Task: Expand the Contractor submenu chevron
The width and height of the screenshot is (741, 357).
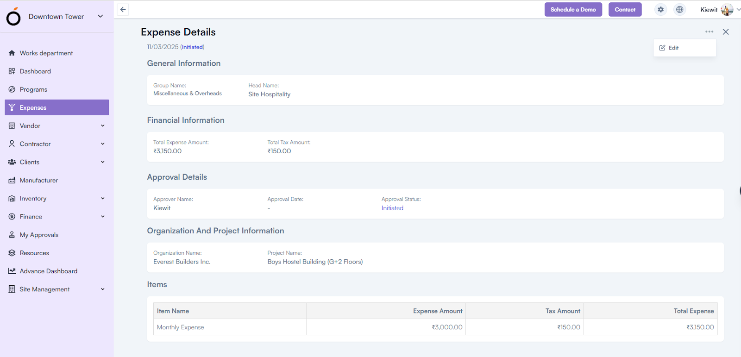Action: coord(103,144)
